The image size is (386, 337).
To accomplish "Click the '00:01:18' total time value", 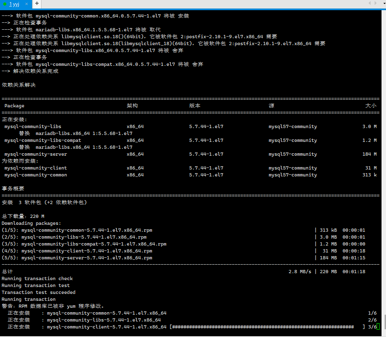I will click(354, 272).
